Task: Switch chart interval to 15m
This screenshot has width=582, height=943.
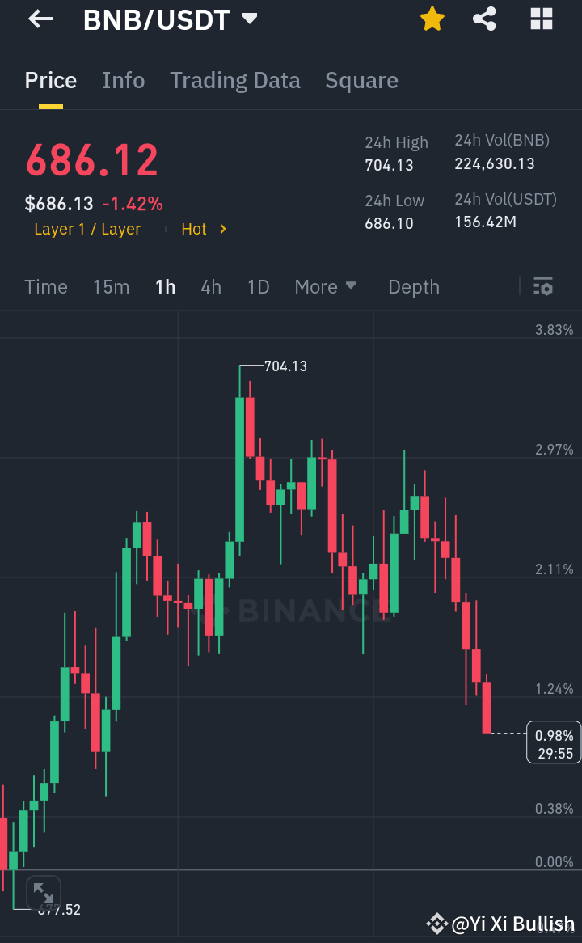Action: point(111,286)
